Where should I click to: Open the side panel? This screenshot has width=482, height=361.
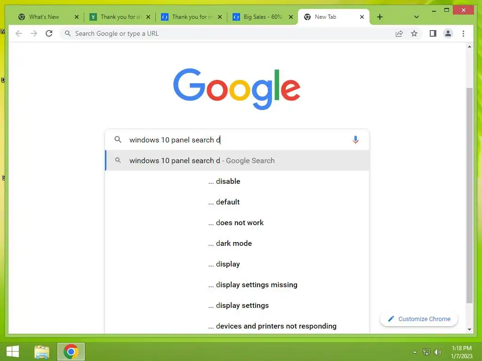433,33
